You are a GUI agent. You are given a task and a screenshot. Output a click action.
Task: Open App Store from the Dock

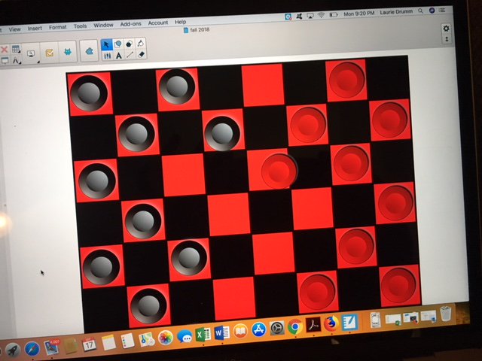(259, 330)
